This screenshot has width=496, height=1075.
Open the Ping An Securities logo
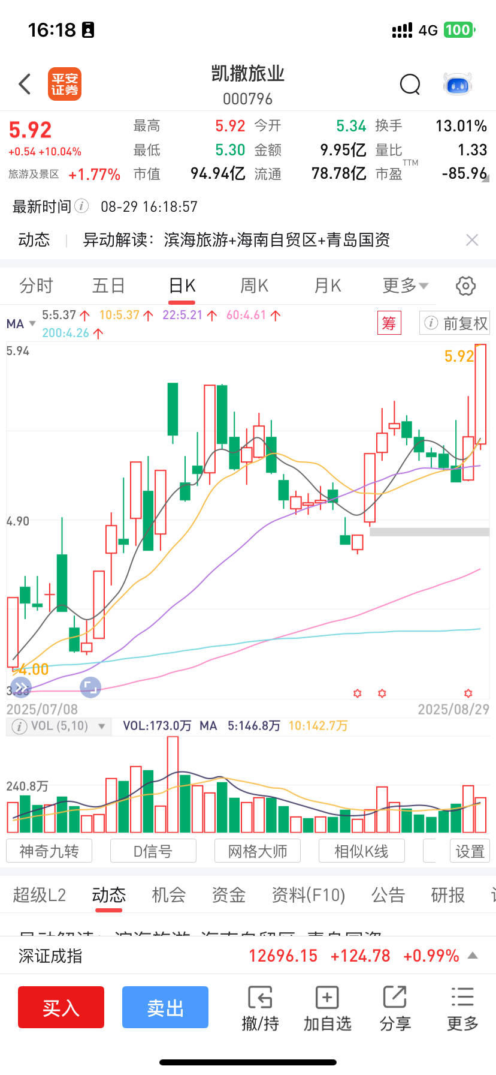[65, 84]
